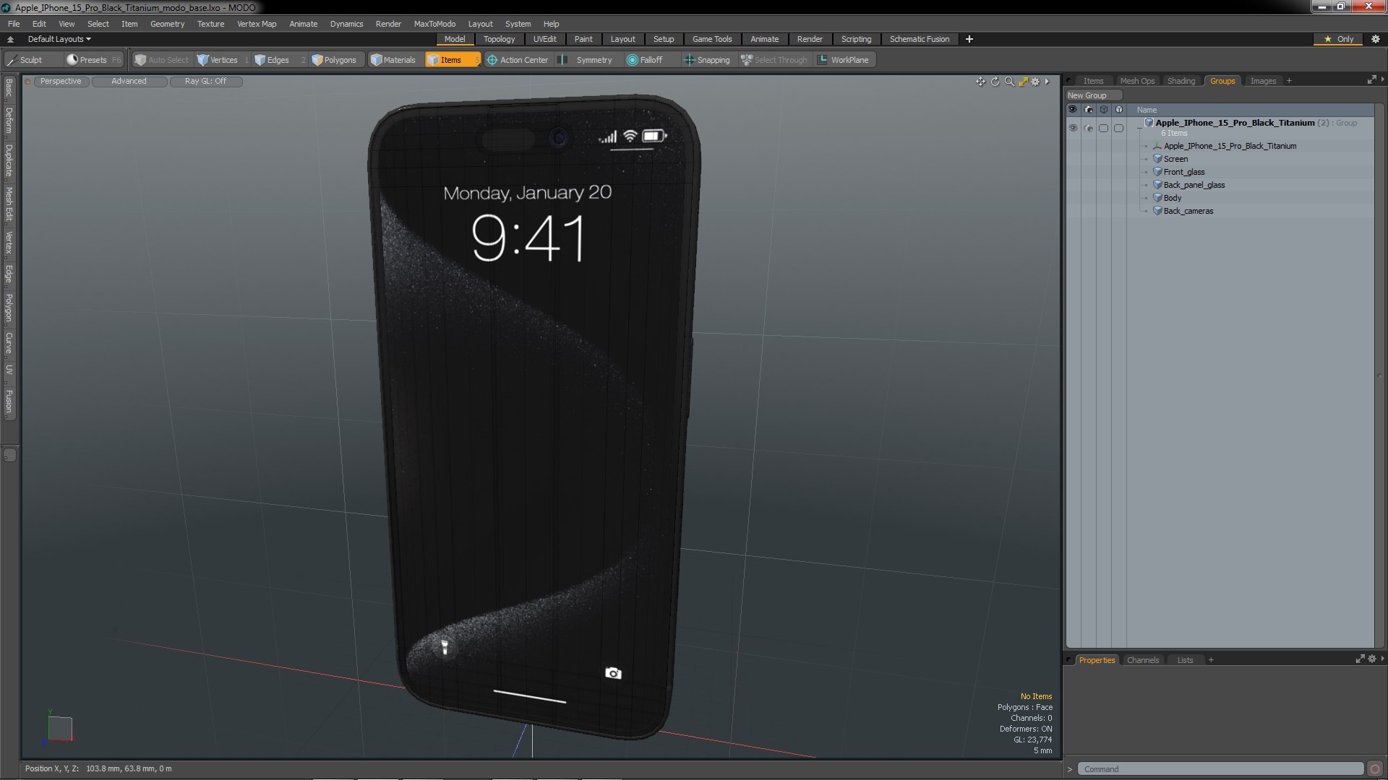Select the Items mode button
The image size is (1388, 780).
pos(453,60)
